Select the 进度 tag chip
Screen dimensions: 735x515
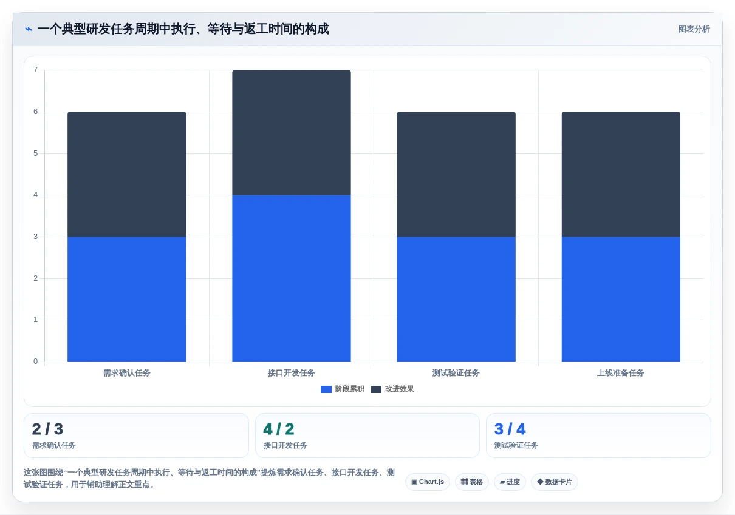point(510,482)
